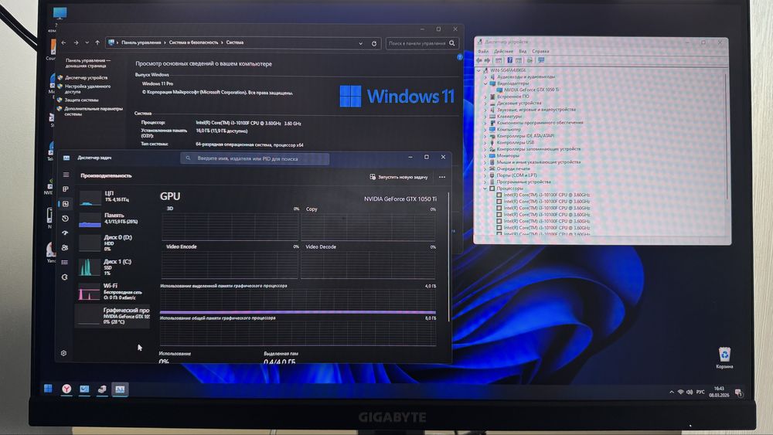Click Task Manager icon on taskbar
Viewport: 773px width, 435px height.
(x=120, y=389)
